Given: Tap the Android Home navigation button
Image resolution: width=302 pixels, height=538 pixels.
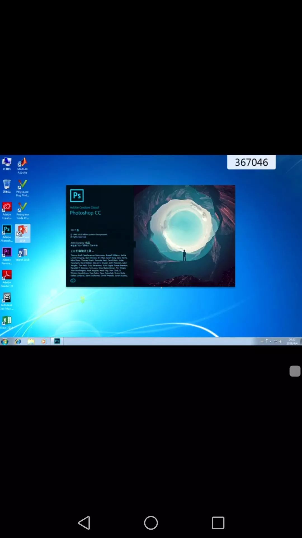Looking at the screenshot, I should pos(151,523).
